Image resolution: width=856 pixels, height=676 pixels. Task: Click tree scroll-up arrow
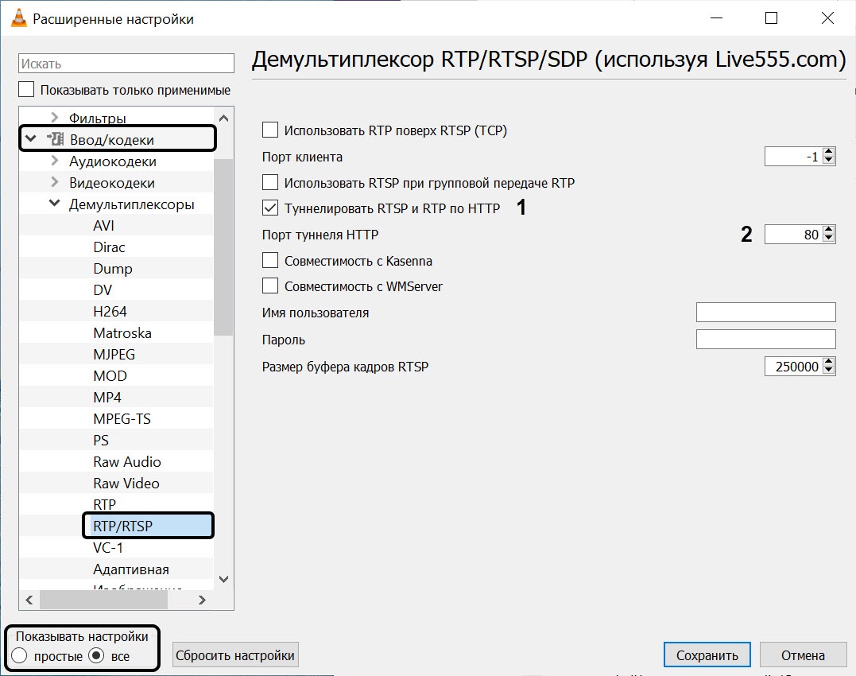(224, 118)
